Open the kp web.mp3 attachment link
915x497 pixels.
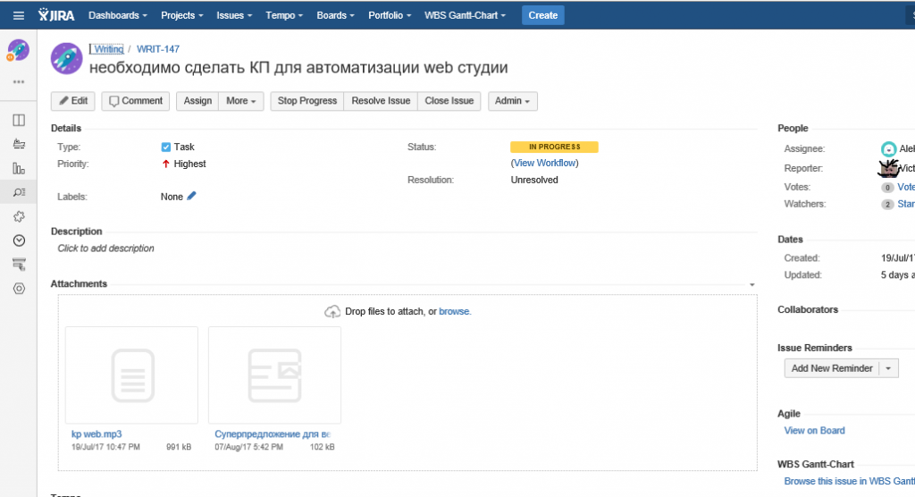point(97,434)
